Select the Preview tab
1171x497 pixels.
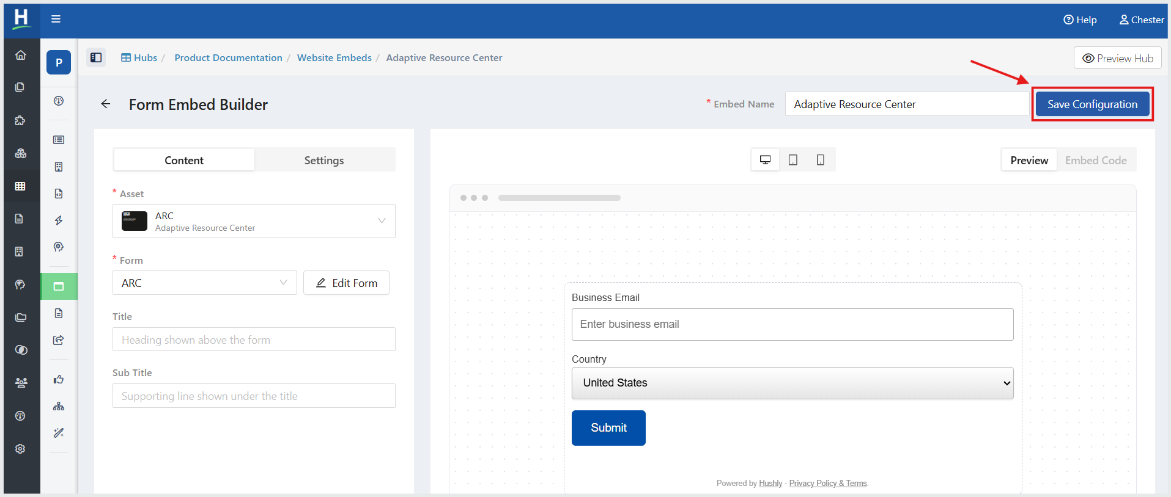pos(1029,160)
